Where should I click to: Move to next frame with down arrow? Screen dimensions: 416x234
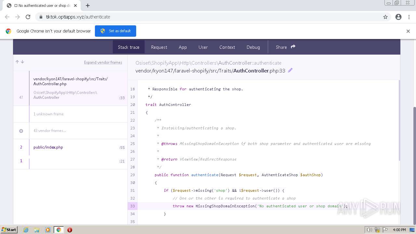[22, 62]
